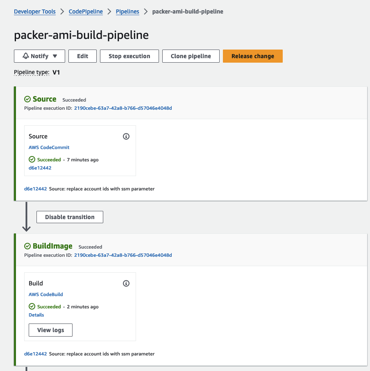
Task: Disable the transition between Source and BuildImage
Action: click(x=70, y=217)
